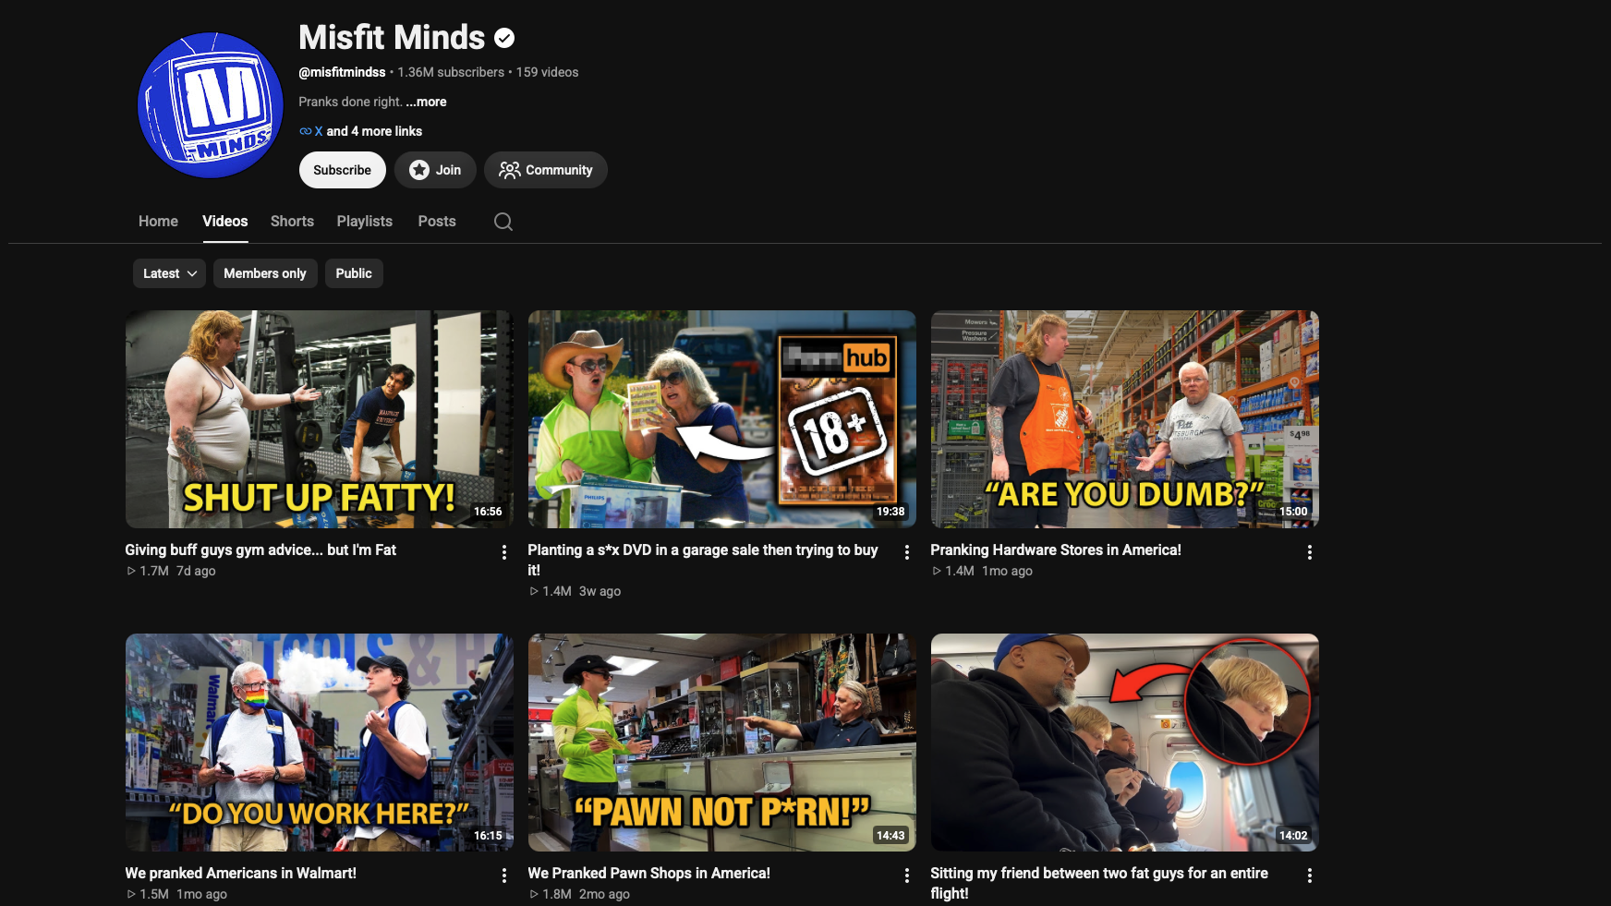Click the 'Misfit Minds' channel name heading
1611x906 pixels.
point(392,38)
